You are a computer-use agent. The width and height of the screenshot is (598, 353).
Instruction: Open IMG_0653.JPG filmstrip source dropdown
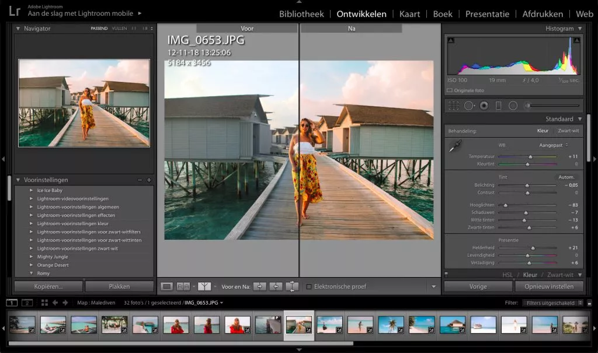coord(221,303)
